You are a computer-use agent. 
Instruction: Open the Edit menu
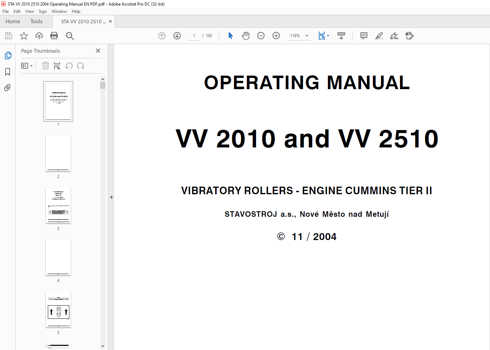click(x=17, y=11)
